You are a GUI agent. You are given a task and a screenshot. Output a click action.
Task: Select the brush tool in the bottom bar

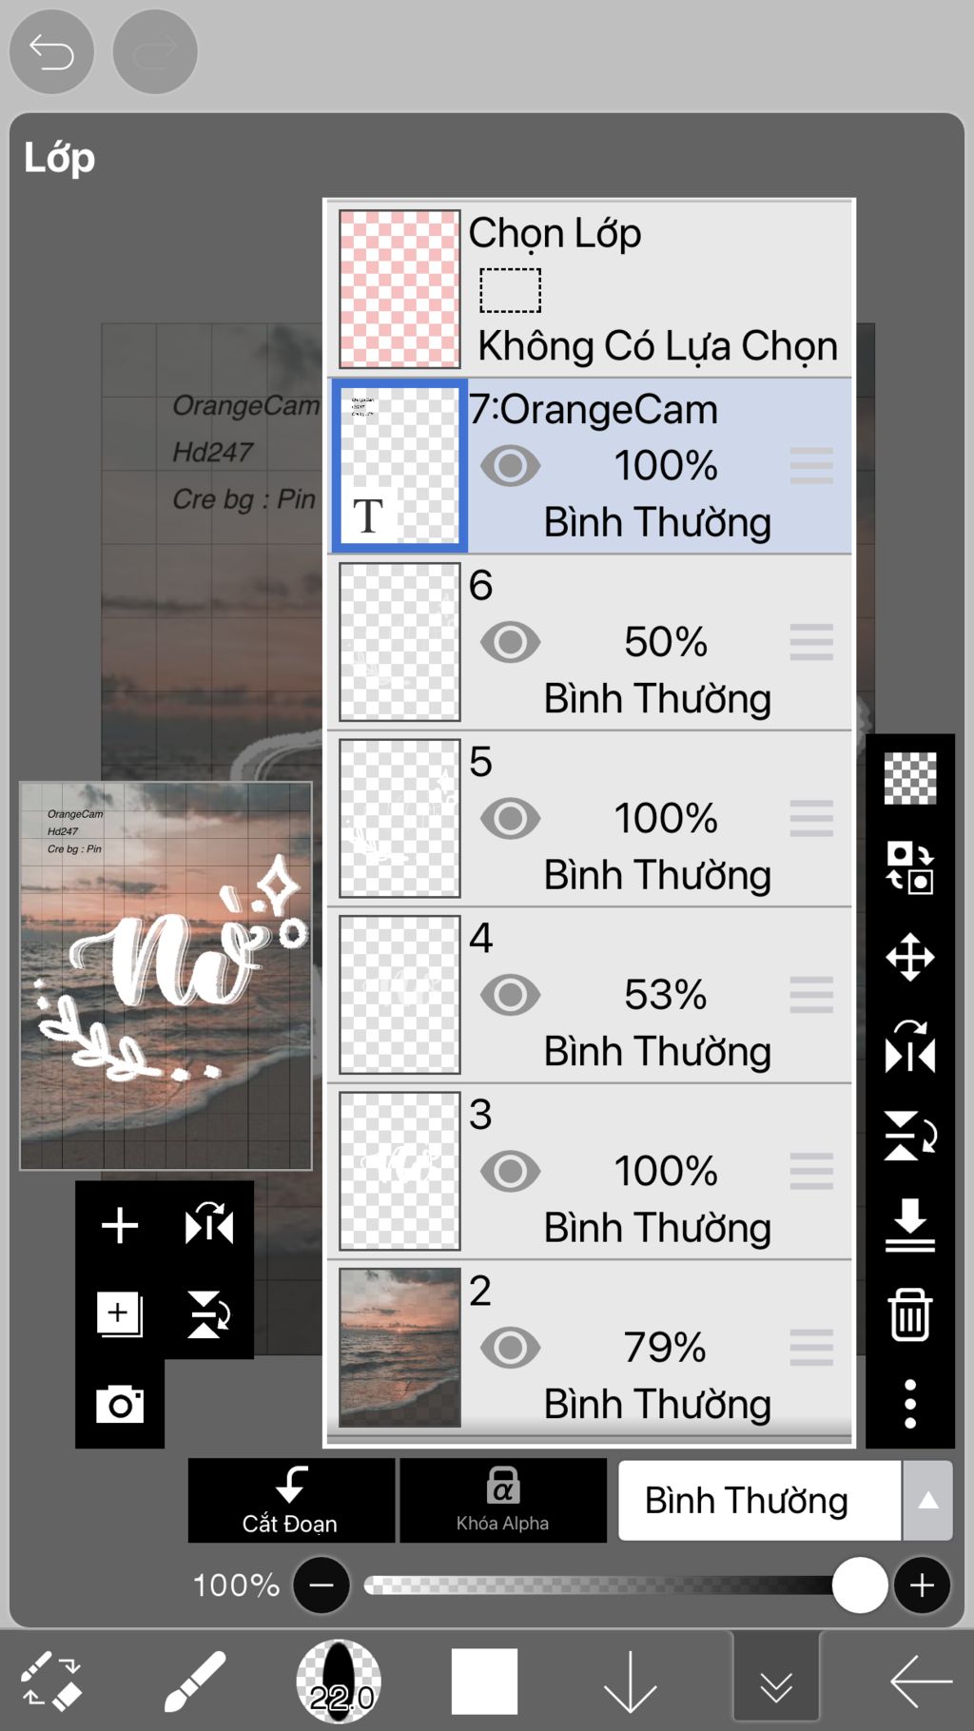click(x=194, y=1682)
